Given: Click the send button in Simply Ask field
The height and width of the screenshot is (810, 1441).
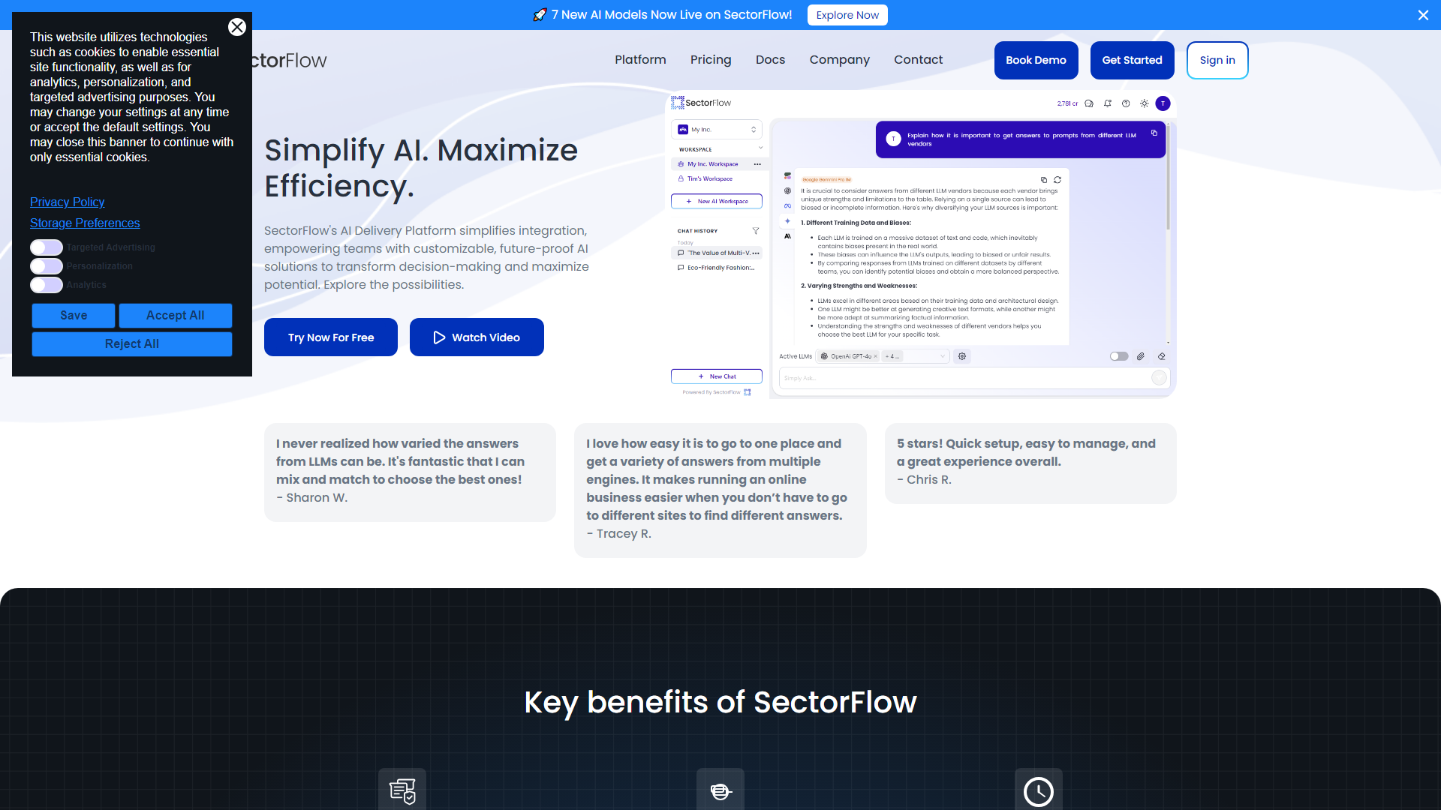Looking at the screenshot, I should [x=1159, y=378].
